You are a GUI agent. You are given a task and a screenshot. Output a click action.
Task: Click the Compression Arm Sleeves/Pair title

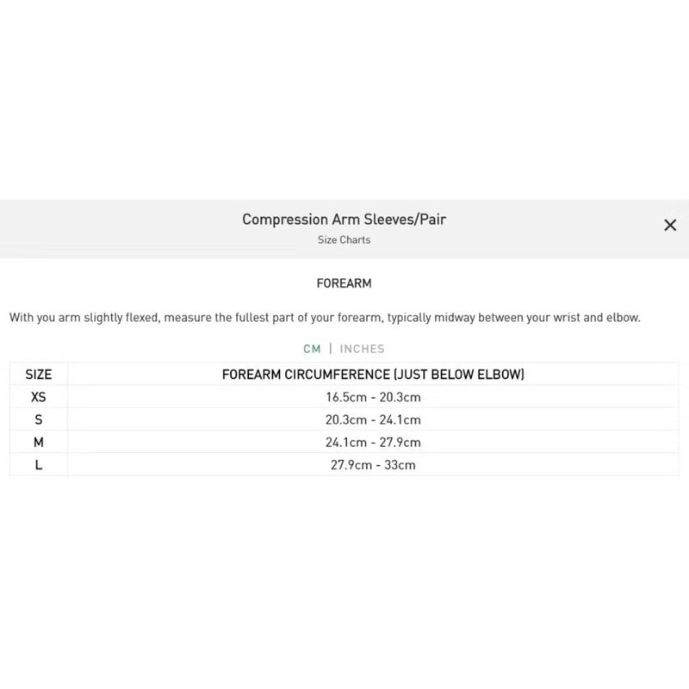344,219
